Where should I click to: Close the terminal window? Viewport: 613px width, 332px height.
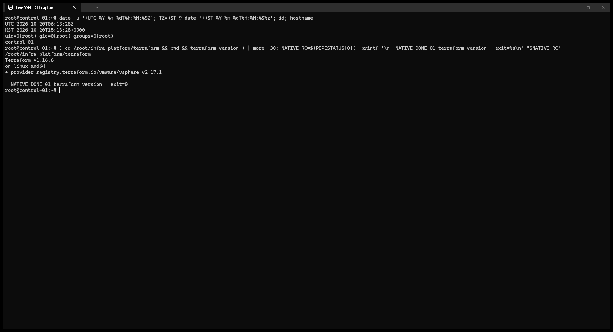click(x=603, y=7)
